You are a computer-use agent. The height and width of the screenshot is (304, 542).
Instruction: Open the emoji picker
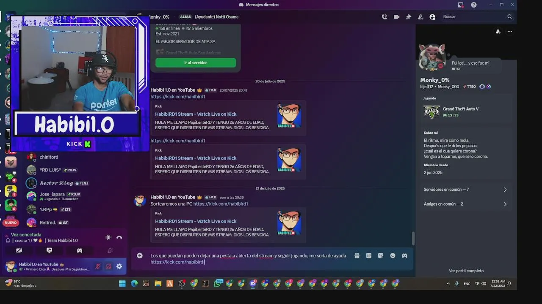click(393, 255)
